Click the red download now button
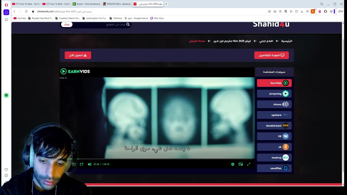This screenshot has width=347, height=195. click(78, 55)
